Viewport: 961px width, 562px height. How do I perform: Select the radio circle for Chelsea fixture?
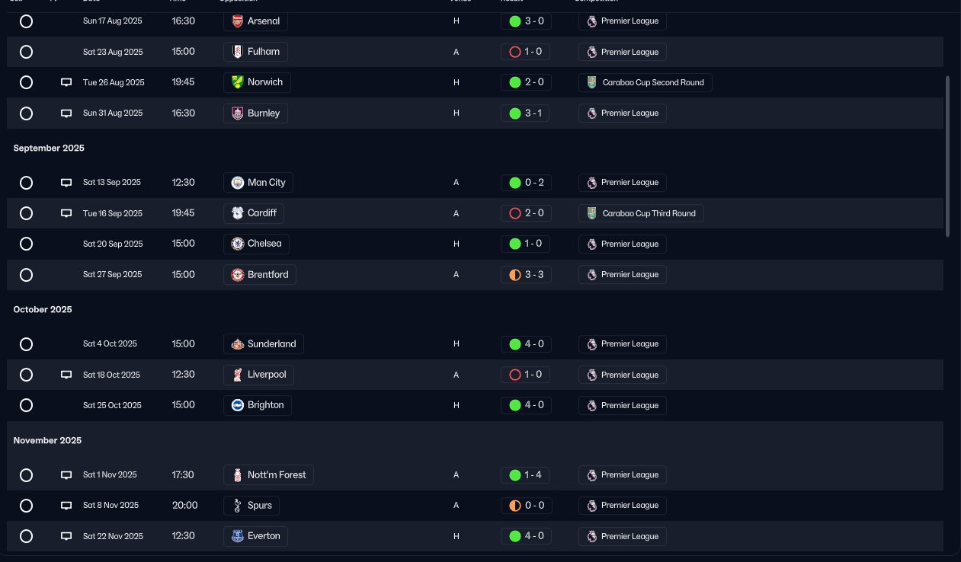tap(26, 244)
